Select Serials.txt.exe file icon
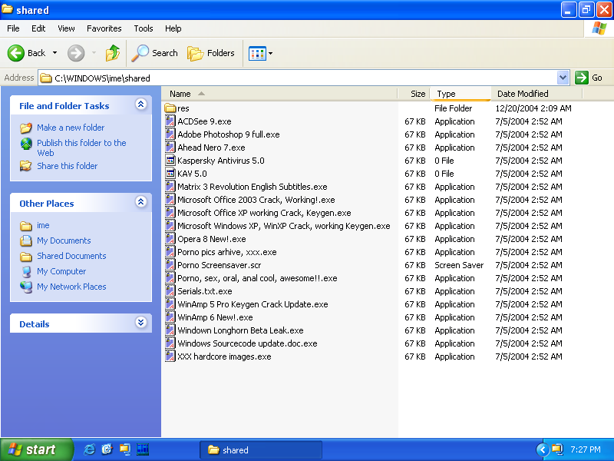Screen dimensions: 614x461 [x=170, y=291]
